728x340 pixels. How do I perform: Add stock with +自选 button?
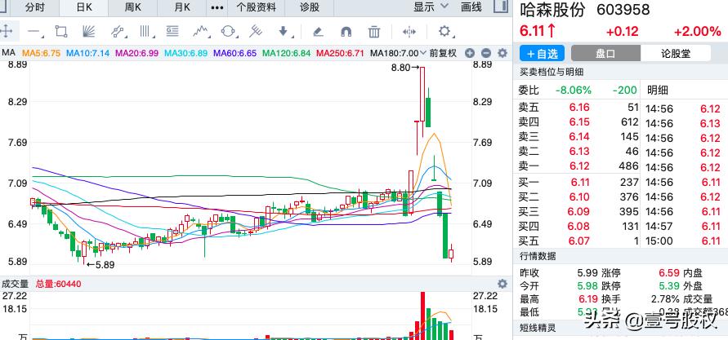pos(543,53)
